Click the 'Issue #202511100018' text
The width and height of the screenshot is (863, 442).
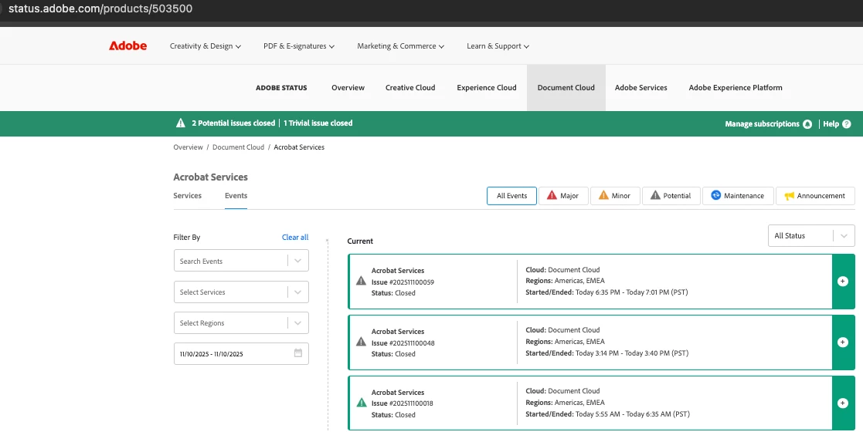coord(403,403)
